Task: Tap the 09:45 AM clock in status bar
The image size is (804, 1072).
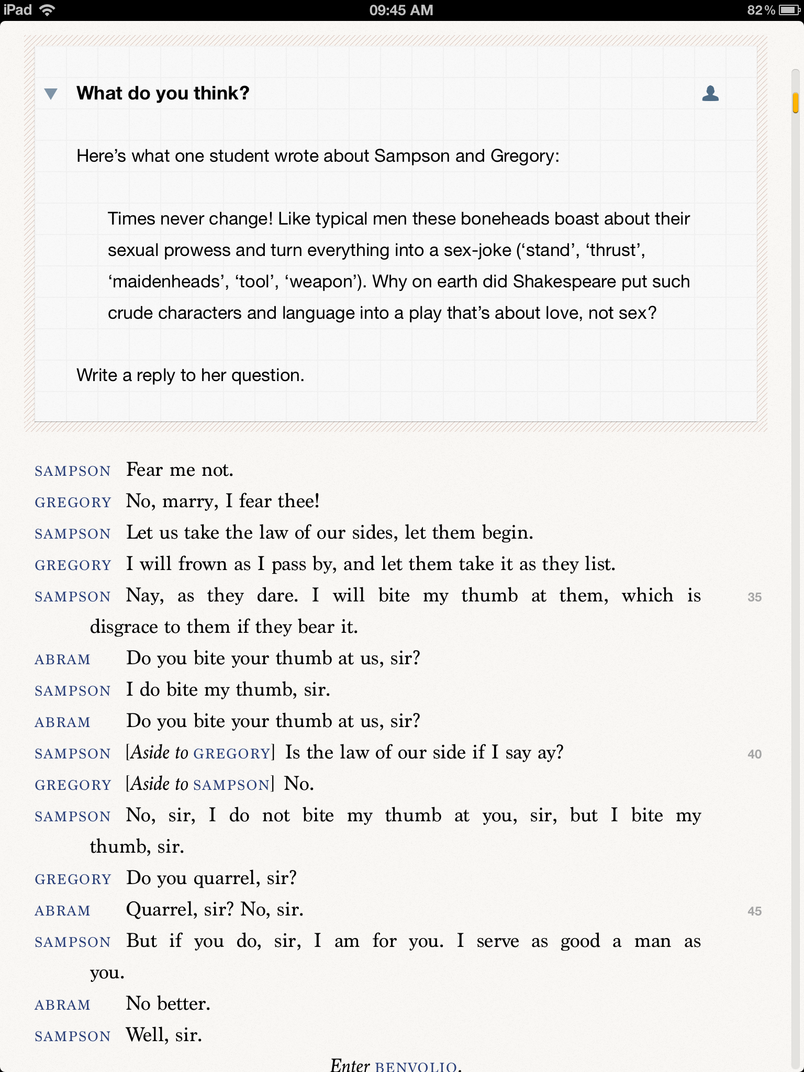Action: click(x=401, y=10)
